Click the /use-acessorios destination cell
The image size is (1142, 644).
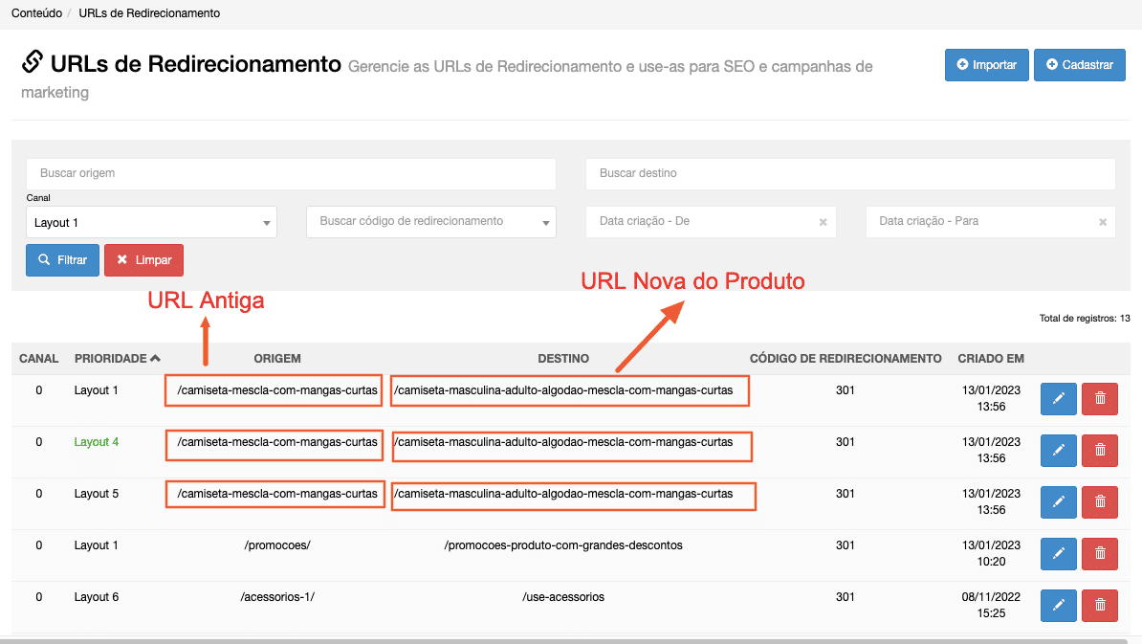(x=563, y=597)
